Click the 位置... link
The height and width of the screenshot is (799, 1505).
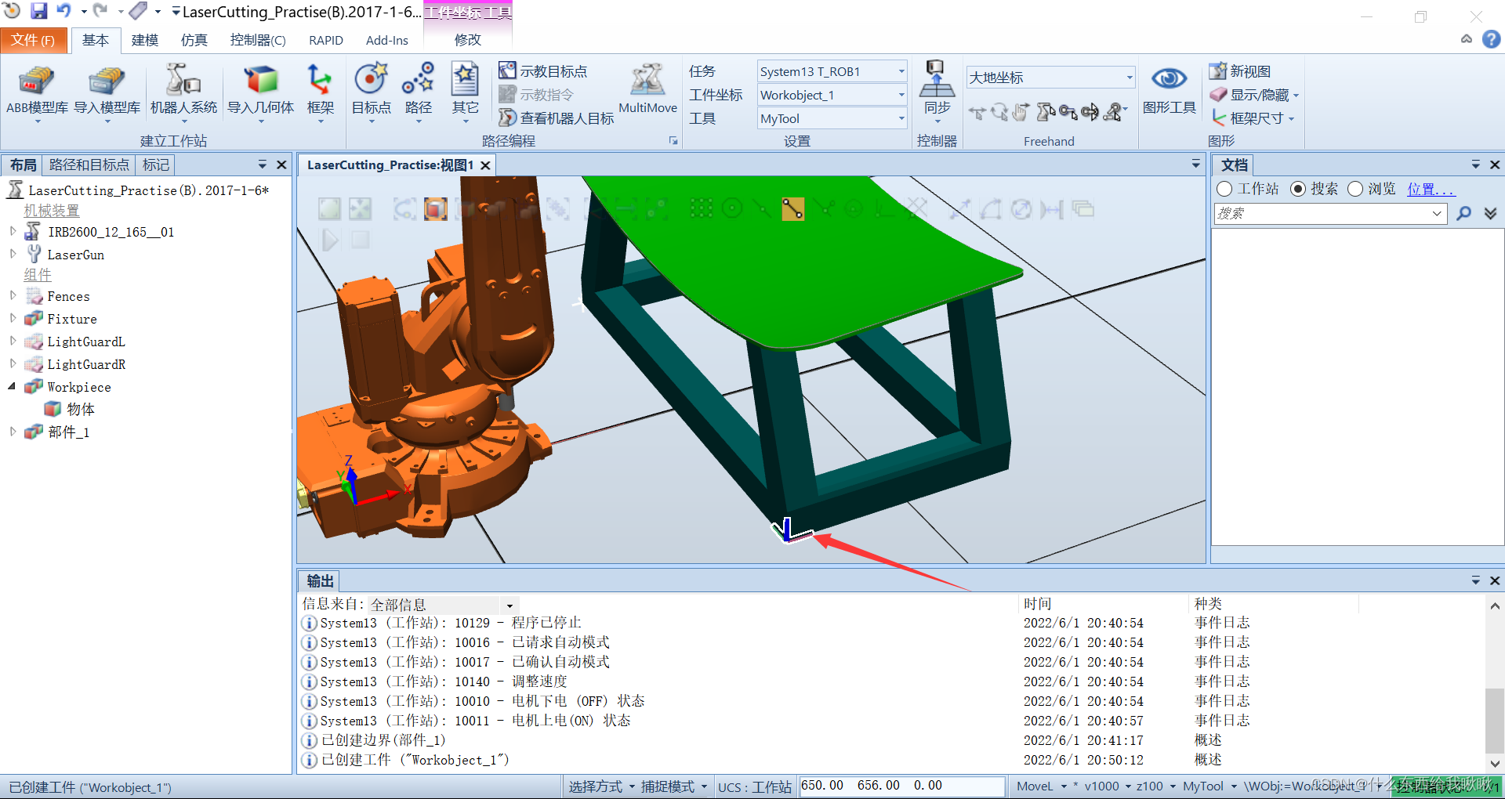click(x=1431, y=189)
